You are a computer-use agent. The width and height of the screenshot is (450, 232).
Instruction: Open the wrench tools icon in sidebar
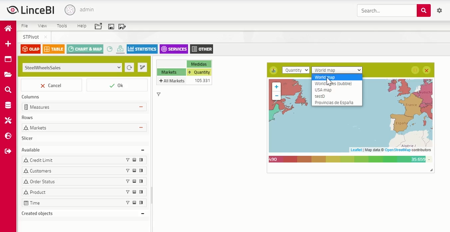tap(8, 120)
